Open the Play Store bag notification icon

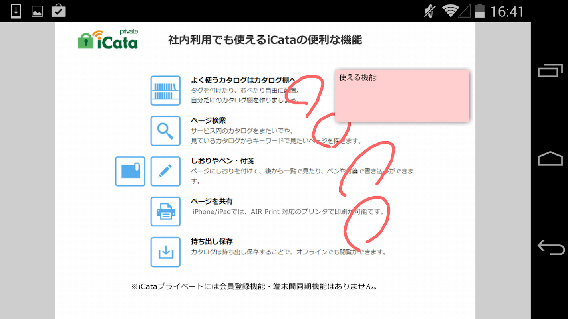58,11
